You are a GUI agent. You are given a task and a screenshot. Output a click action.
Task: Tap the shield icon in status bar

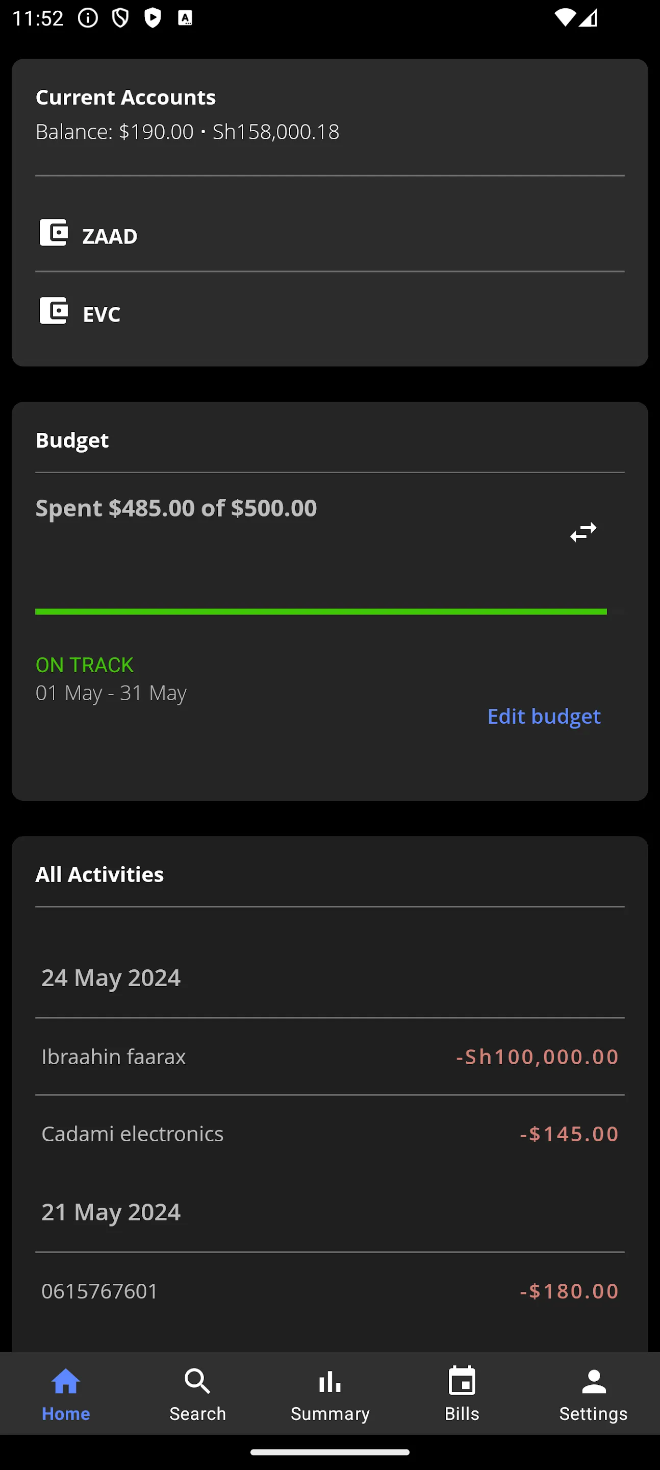[120, 18]
